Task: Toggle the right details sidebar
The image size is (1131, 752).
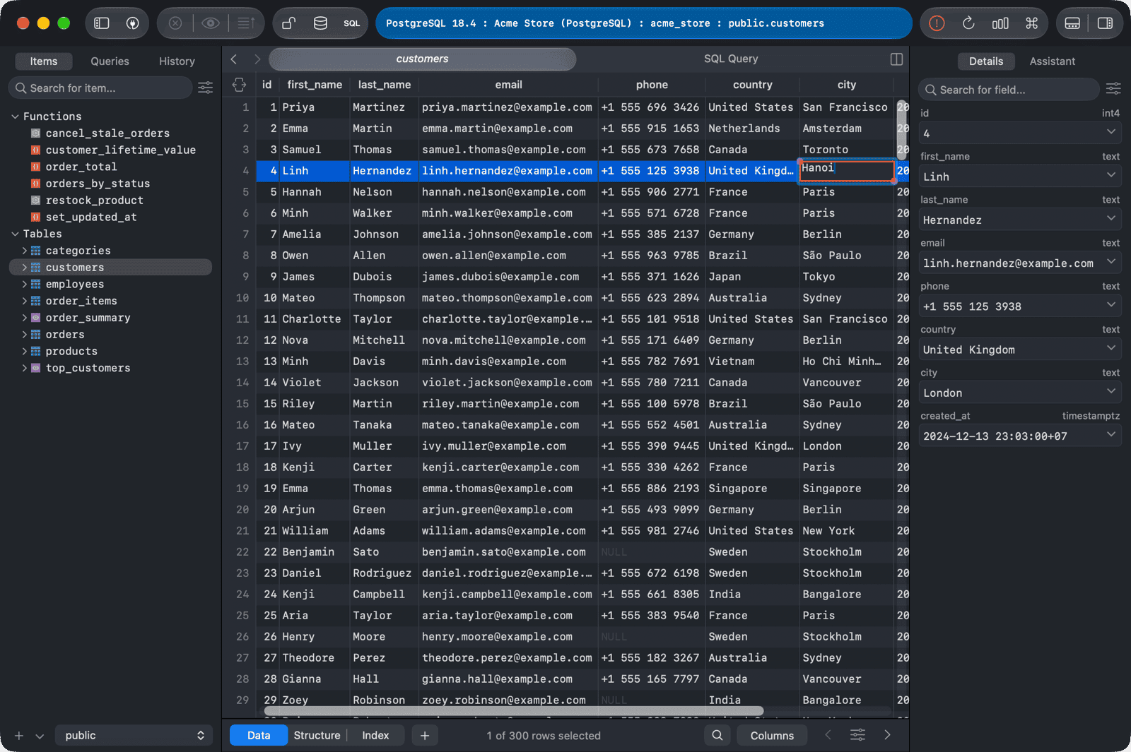Action: (1105, 23)
